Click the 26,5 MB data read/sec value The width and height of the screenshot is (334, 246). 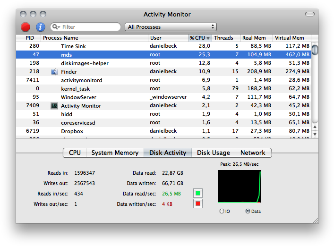[171, 194]
